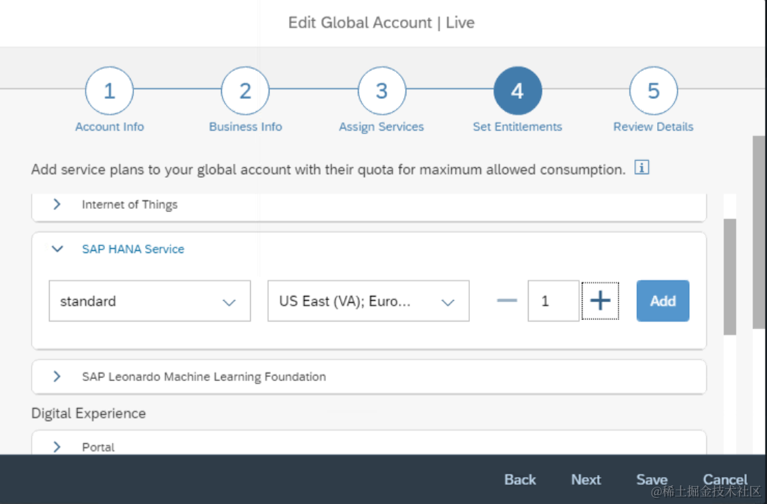Go to step 2 Business Info
The height and width of the screenshot is (504, 767).
pos(245,91)
